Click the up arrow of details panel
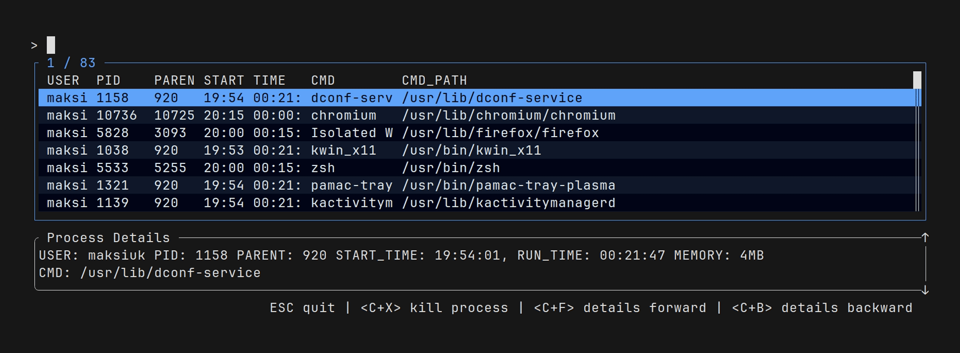960x353 pixels. pos(925,236)
